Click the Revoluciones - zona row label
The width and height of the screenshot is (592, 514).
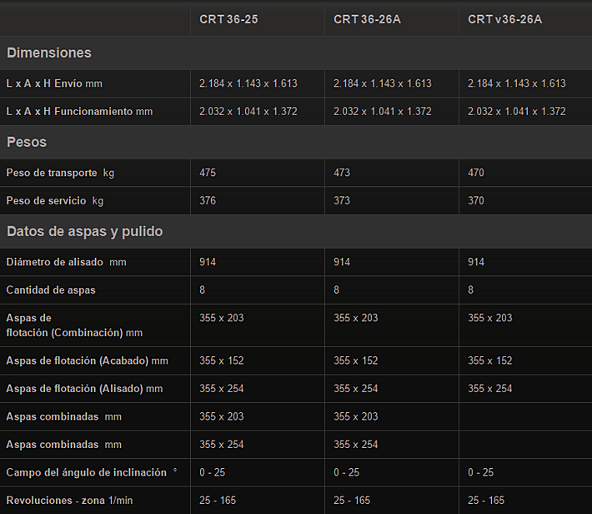tap(69, 500)
